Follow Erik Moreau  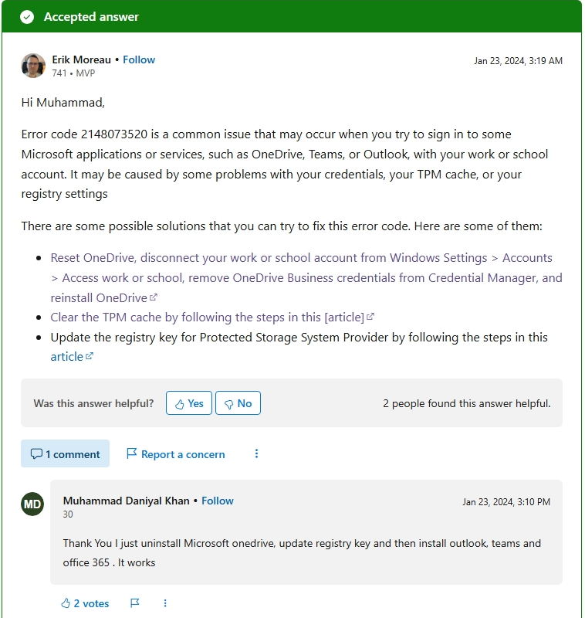(x=138, y=59)
